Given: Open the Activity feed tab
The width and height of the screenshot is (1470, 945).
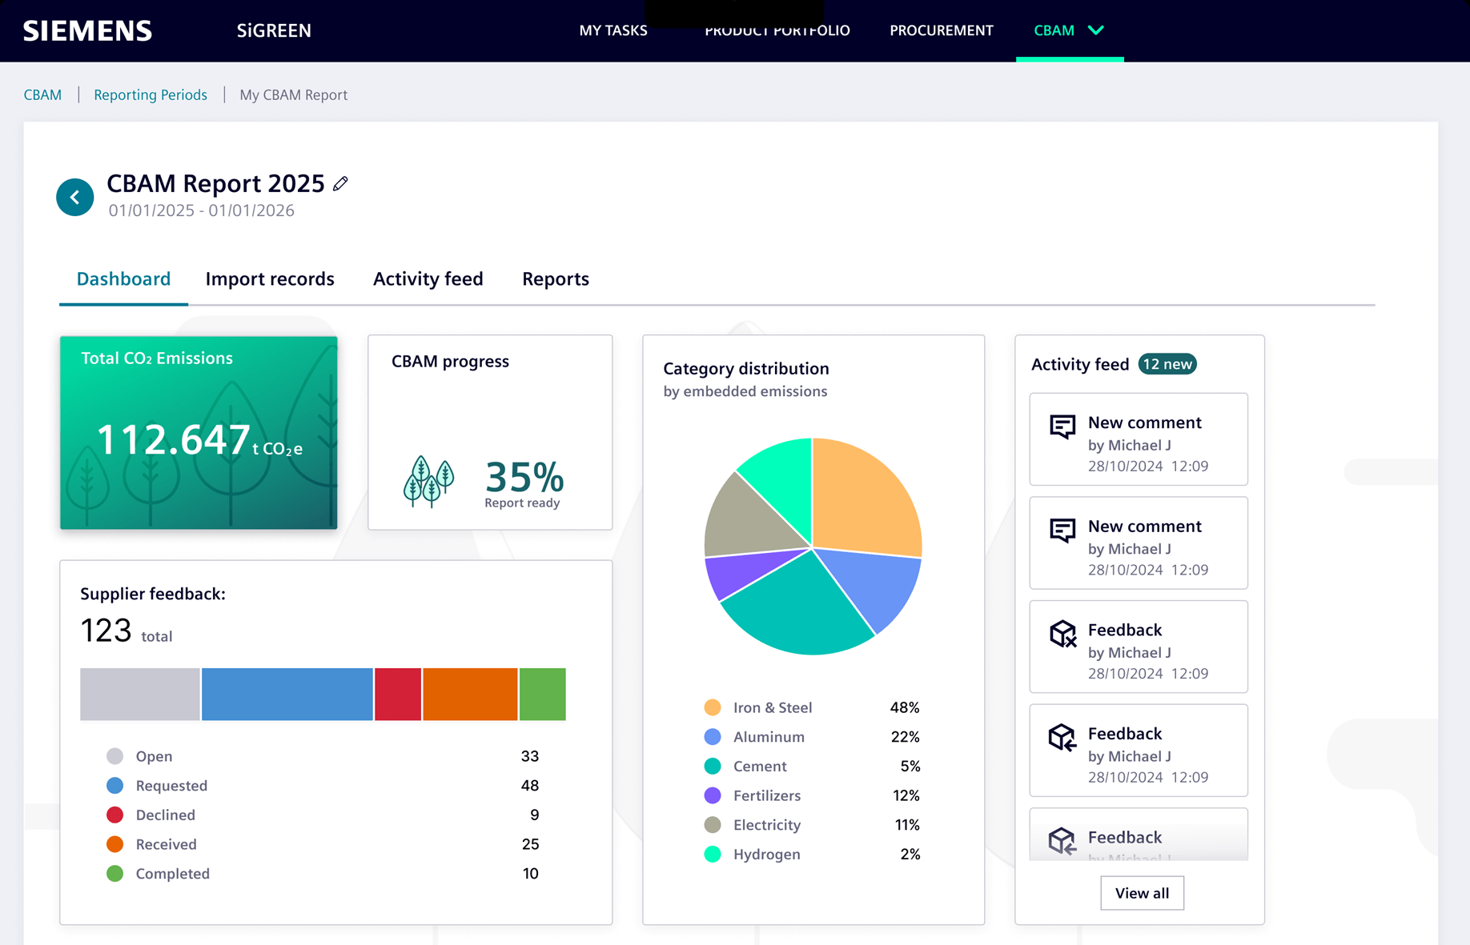Looking at the screenshot, I should (428, 279).
